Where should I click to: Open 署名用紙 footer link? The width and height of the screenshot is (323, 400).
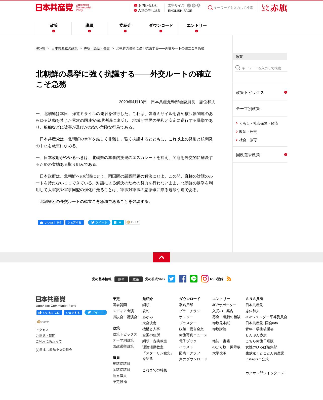point(186,305)
